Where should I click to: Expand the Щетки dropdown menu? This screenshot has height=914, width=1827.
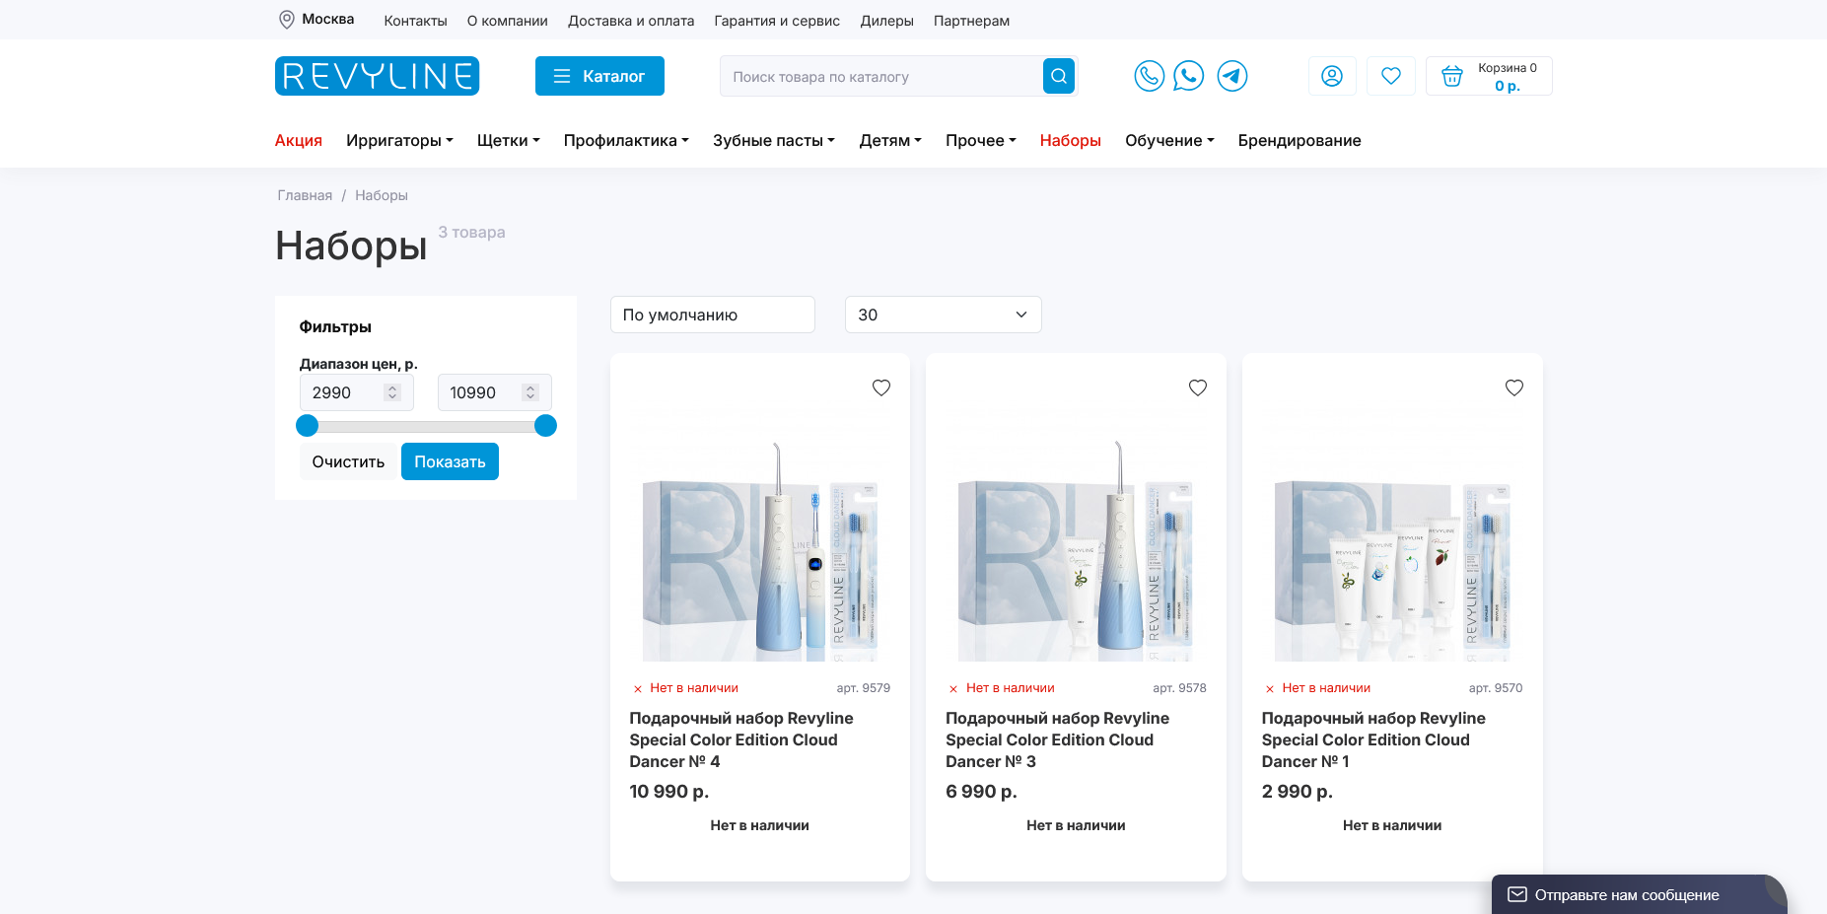point(509,140)
